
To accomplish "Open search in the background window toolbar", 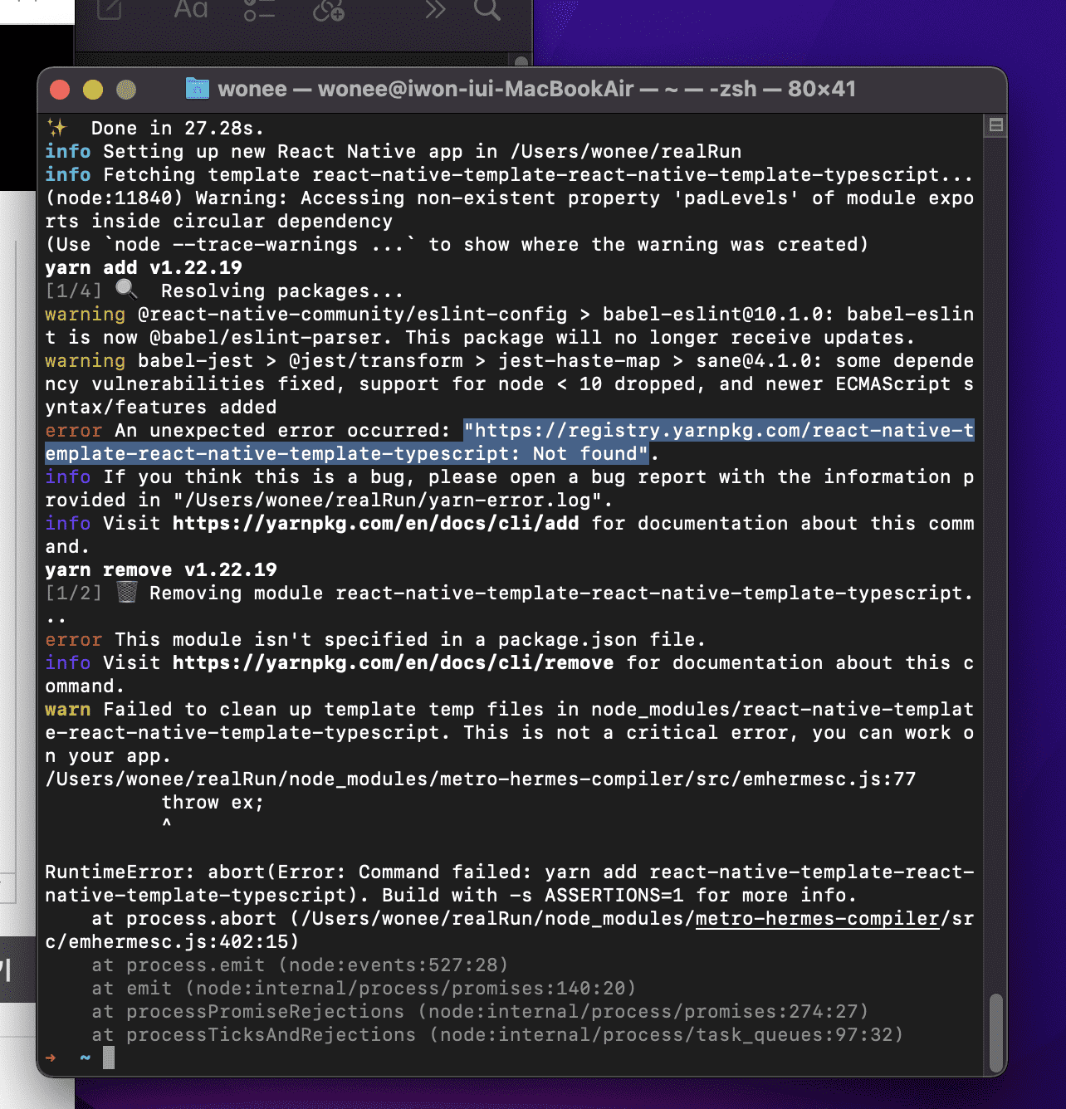I will click(487, 9).
